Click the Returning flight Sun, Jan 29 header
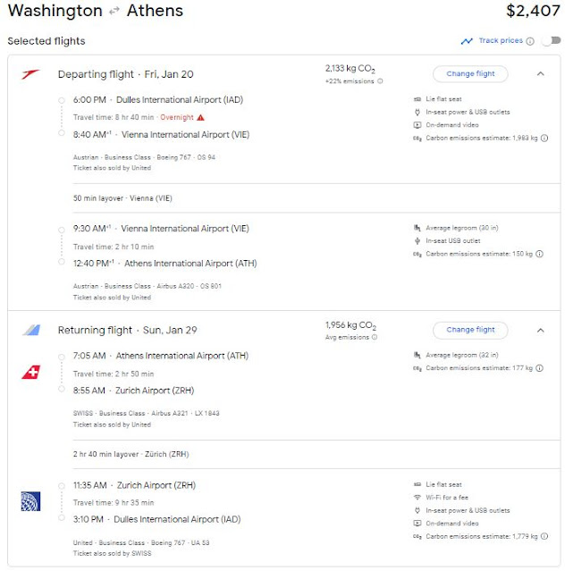 point(128,330)
